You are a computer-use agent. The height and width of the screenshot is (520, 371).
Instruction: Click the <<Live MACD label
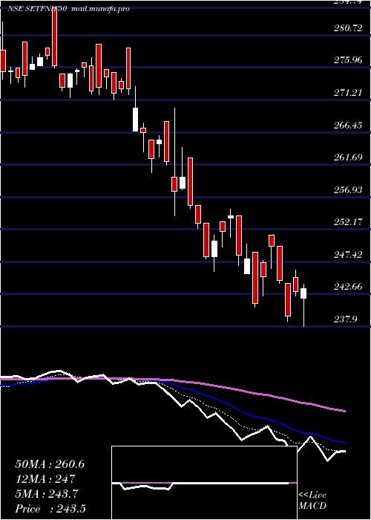coord(312,501)
